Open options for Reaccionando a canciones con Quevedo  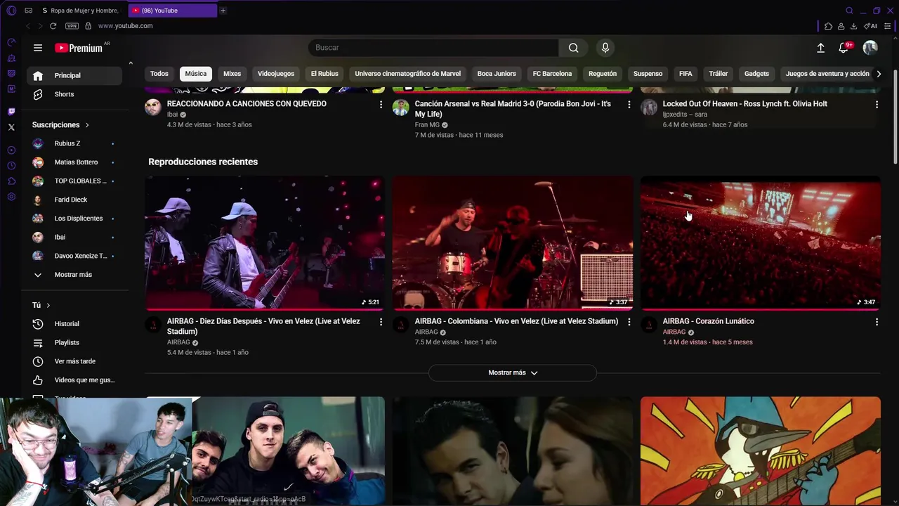point(381,105)
